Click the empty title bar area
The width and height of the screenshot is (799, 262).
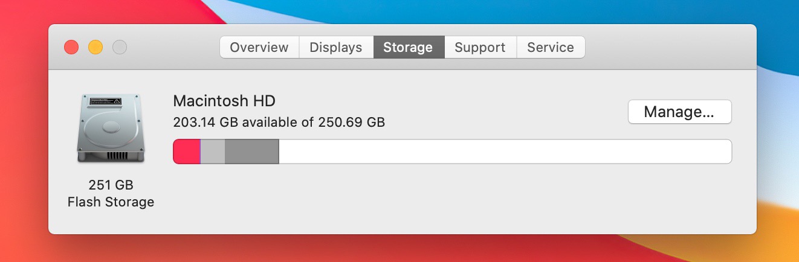665,47
